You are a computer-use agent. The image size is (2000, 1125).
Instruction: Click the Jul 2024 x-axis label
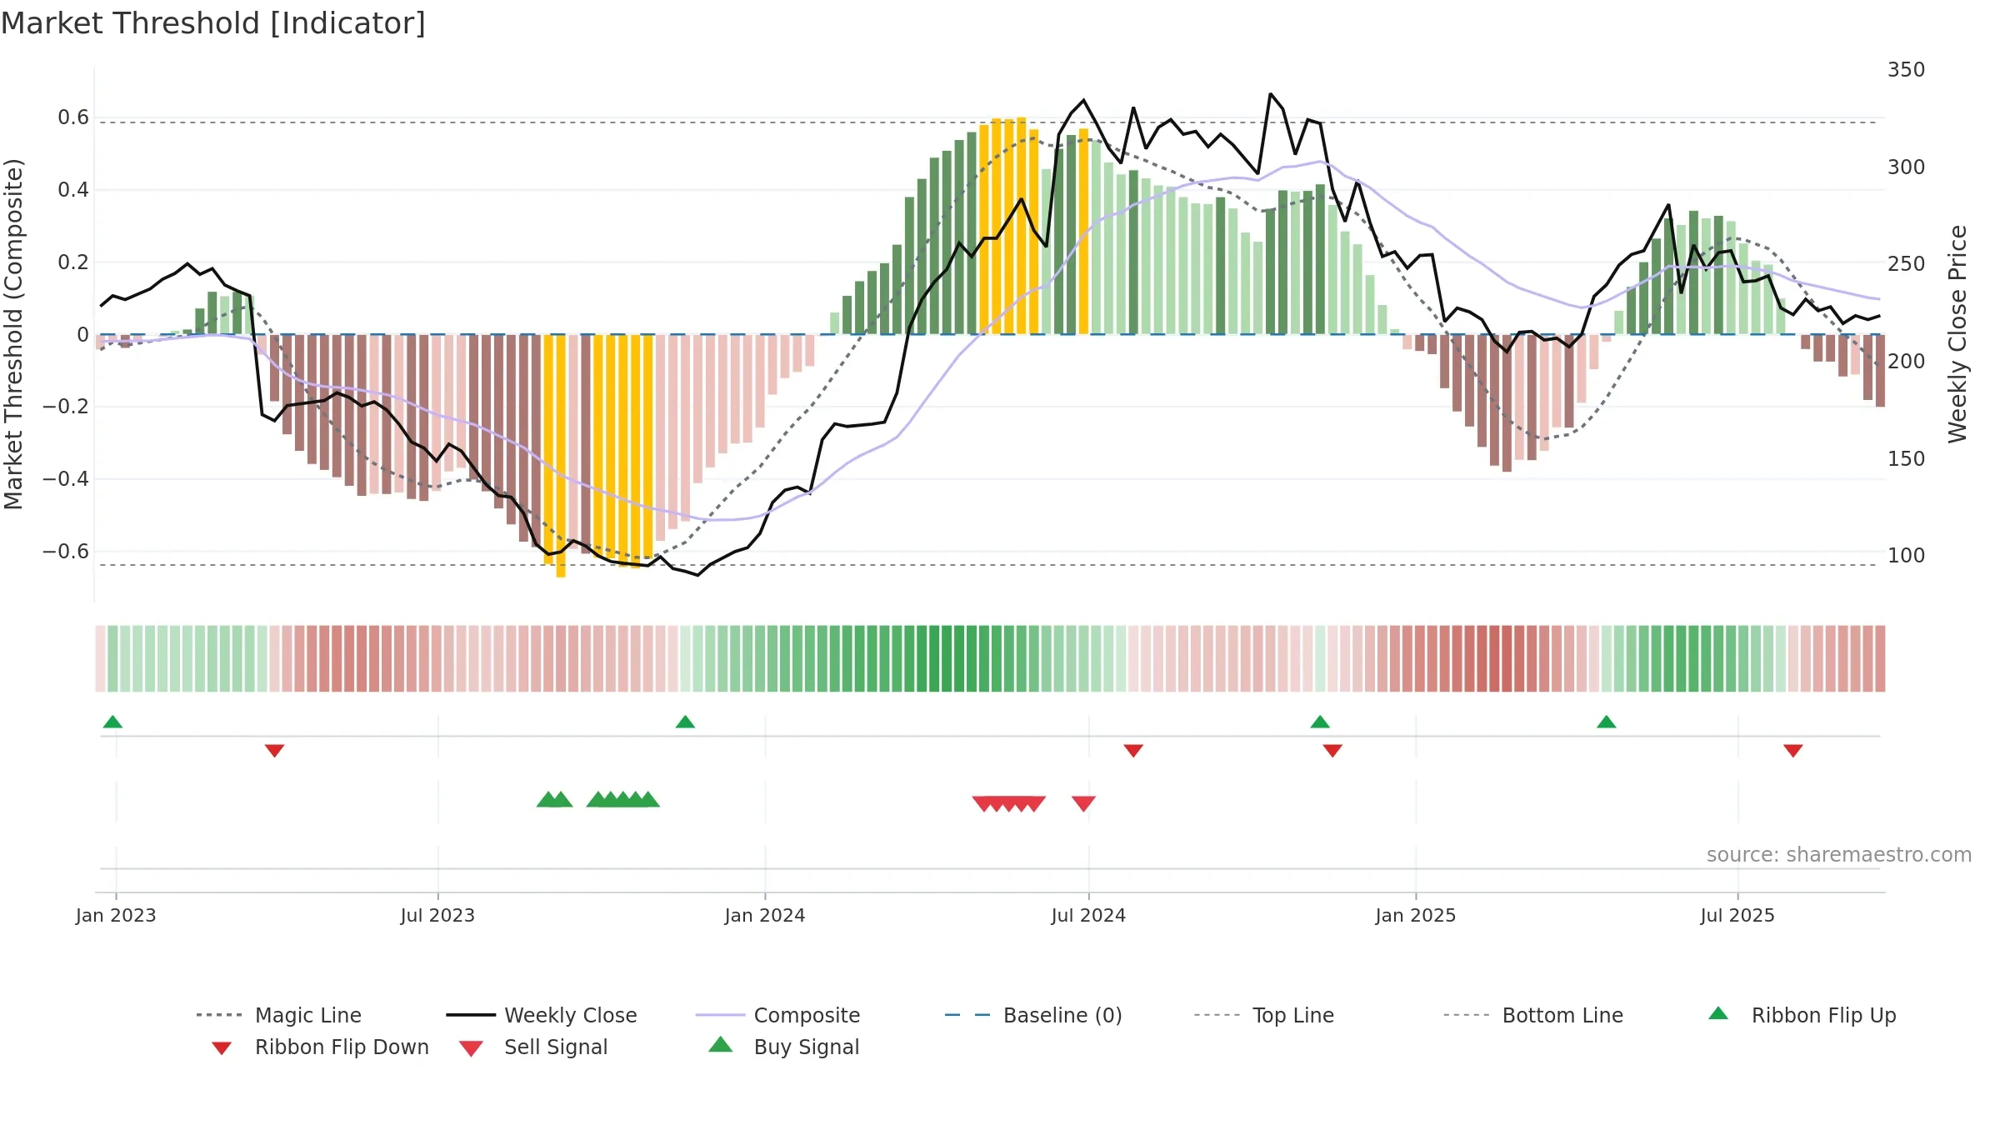(x=1088, y=915)
